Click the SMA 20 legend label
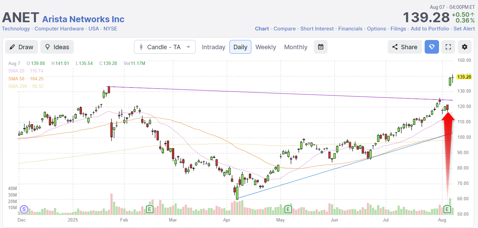The height and width of the screenshot is (228, 478). 26,71
